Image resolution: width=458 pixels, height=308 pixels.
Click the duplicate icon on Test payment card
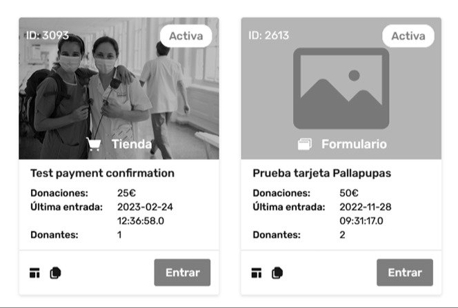click(55, 273)
